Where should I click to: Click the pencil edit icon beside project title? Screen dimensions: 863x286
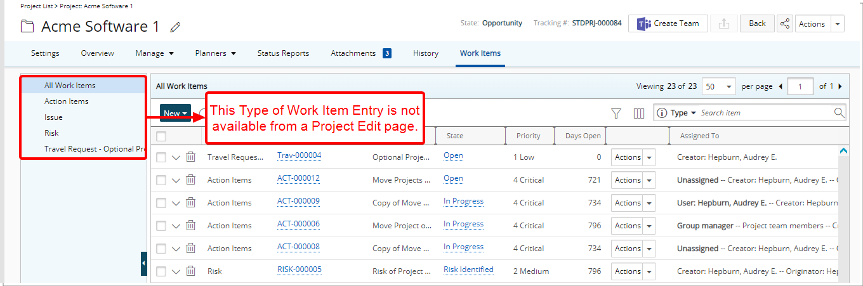pos(176,27)
